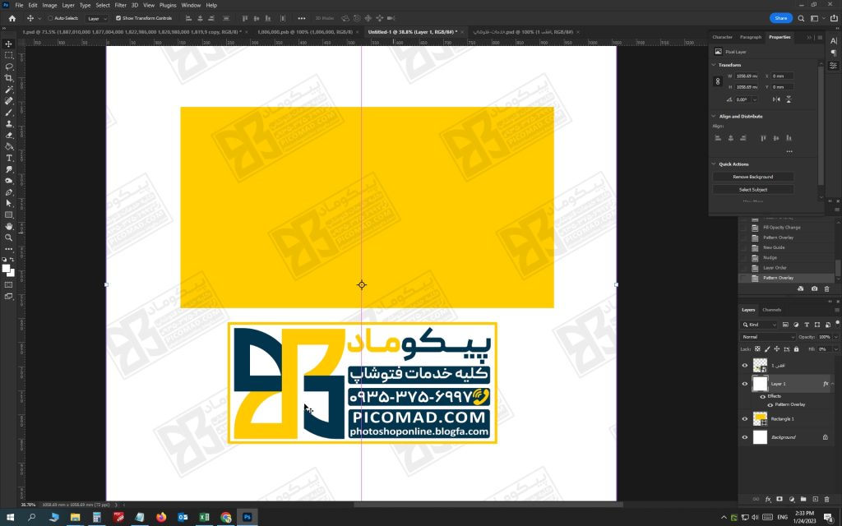The height and width of the screenshot is (526, 842).
Task: Select the Move tool
Action: click(8, 44)
